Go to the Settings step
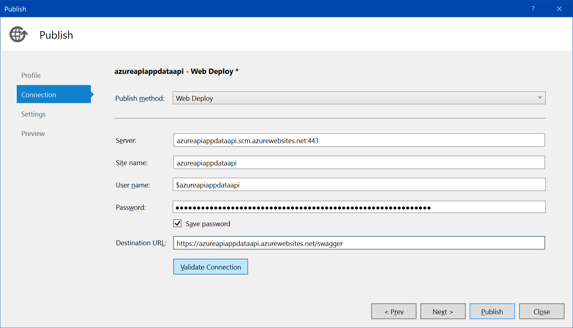The image size is (573, 328). pos(33,114)
